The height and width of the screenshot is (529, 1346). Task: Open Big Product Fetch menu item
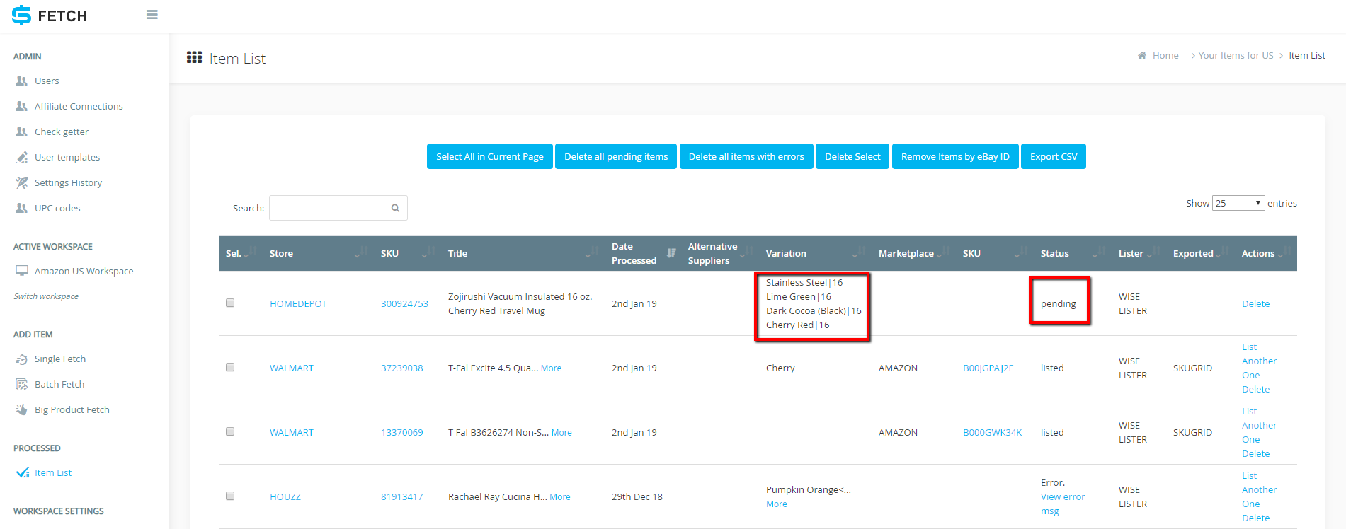[72, 409]
